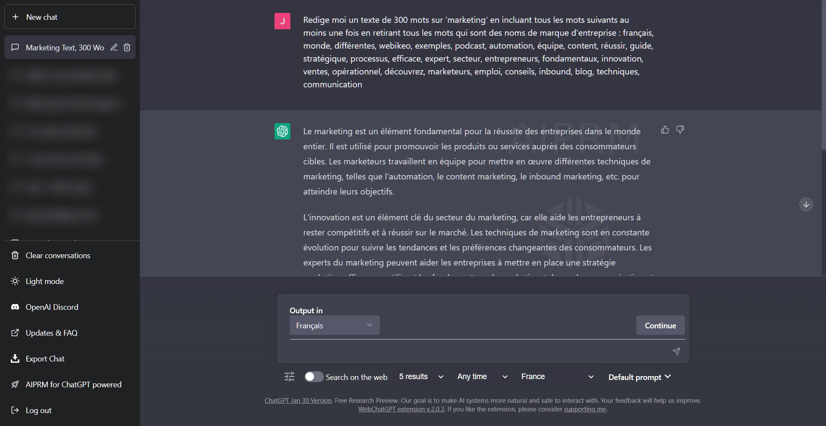Expand the Default prompt selector
Viewport: 826px width, 426px height.
pos(639,377)
